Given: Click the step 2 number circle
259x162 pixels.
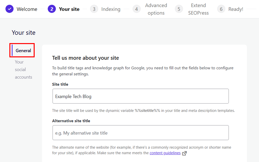Looking at the screenshot, I should tap(52, 9).
